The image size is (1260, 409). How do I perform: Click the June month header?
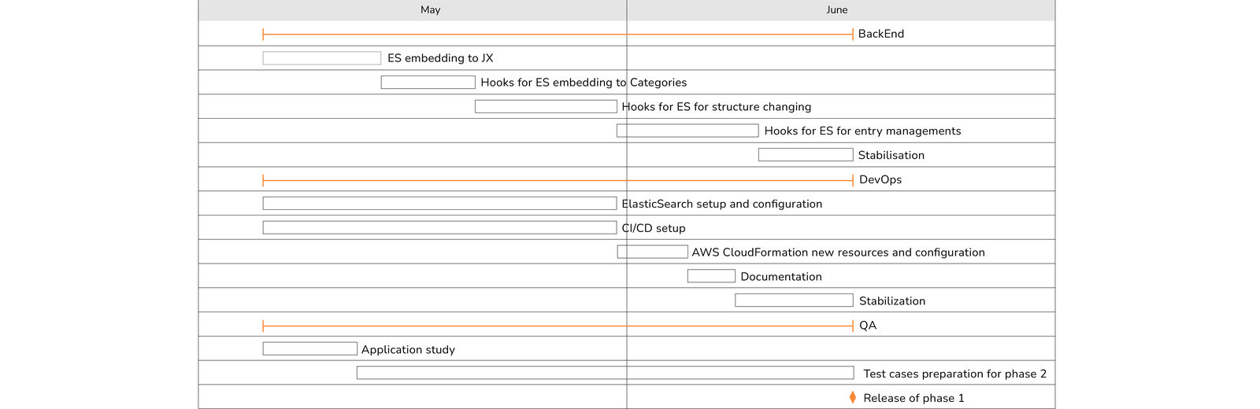[840, 10]
